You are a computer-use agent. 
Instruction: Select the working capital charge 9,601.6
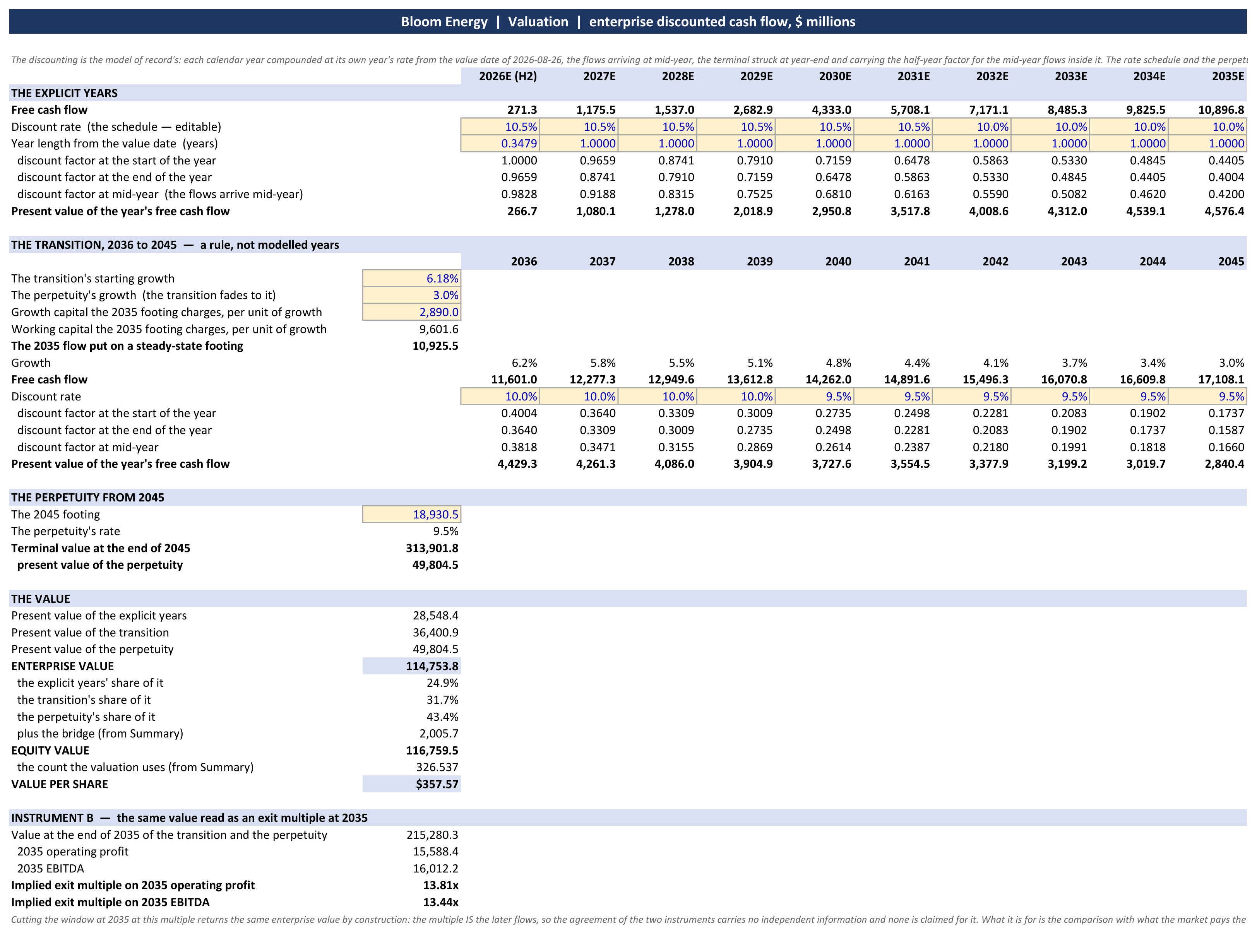point(439,329)
